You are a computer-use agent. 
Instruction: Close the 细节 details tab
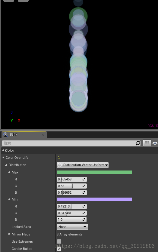[43, 135]
